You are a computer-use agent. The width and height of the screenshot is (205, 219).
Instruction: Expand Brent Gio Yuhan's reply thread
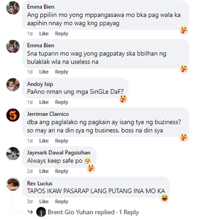click(x=93, y=212)
